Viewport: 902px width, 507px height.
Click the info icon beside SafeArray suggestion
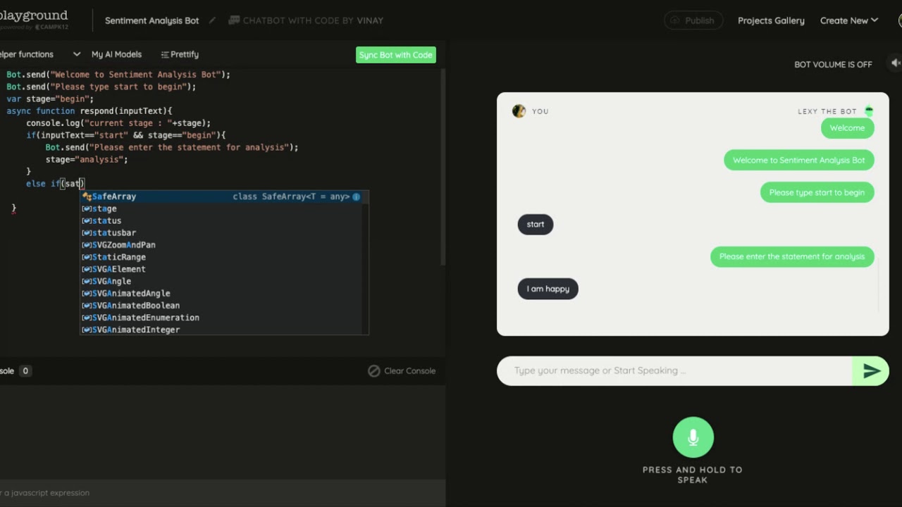click(356, 196)
